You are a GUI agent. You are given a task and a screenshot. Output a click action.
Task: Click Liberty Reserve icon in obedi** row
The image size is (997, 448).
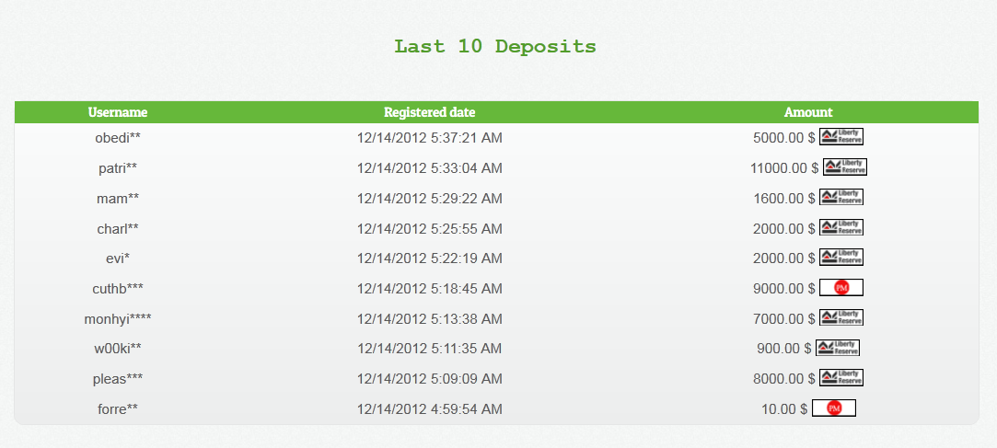pos(841,137)
